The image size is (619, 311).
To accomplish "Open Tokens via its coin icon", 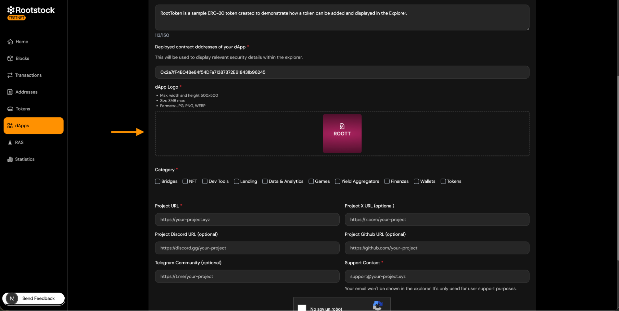I will 10,109.
